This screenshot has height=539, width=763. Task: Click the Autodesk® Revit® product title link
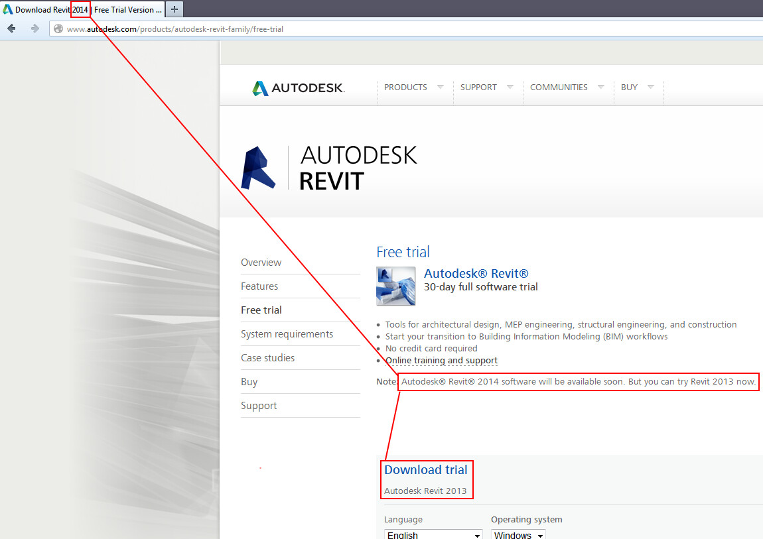pos(476,274)
